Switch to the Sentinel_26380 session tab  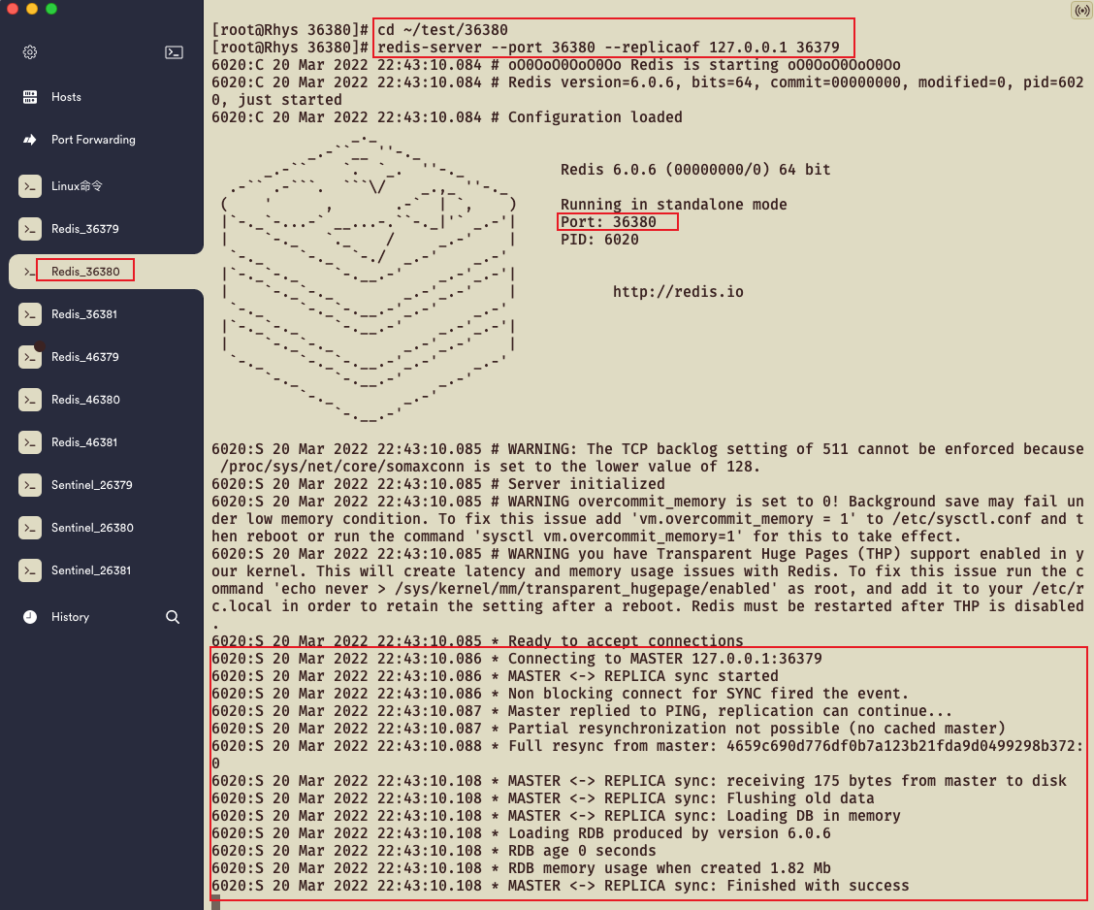(x=92, y=528)
